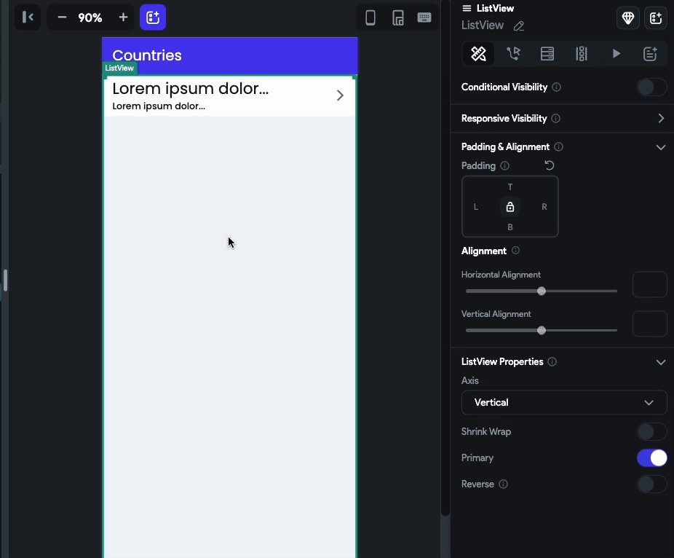Click the canvas vertical scrollbar

tap(445, 258)
